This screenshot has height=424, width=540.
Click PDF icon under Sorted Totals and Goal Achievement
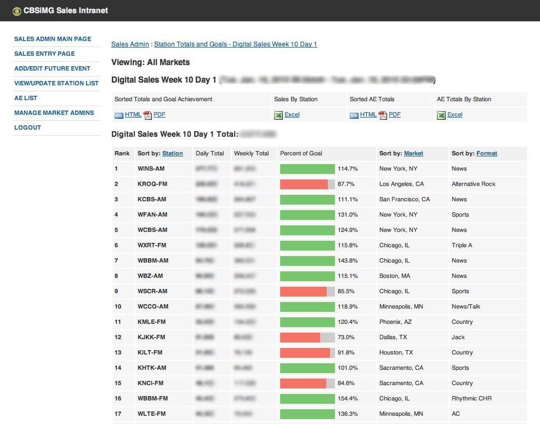point(147,115)
